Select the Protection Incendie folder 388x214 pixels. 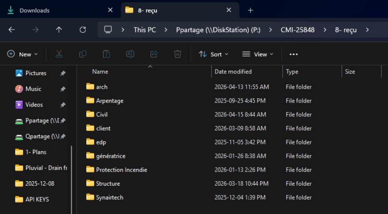tap(121, 170)
